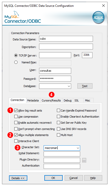Screen dimensions: 110x187
Task: Enable Use compression checkbox
Action: pyautogui.click(x=16, y=117)
